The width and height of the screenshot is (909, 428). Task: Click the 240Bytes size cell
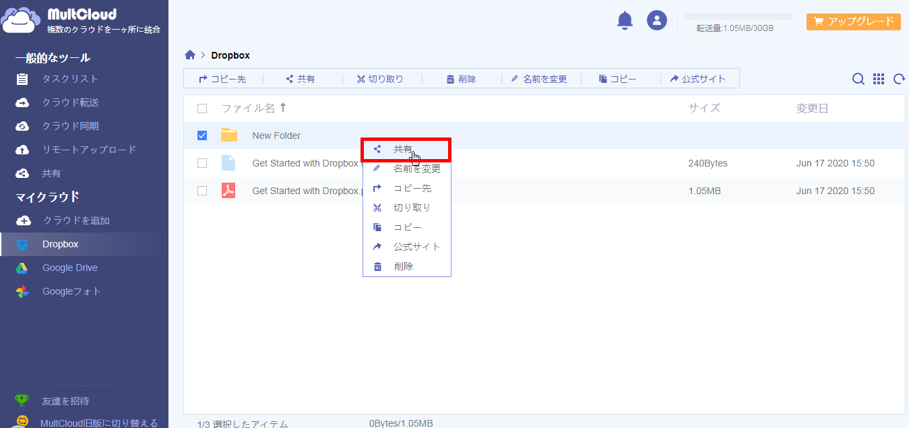coord(708,163)
